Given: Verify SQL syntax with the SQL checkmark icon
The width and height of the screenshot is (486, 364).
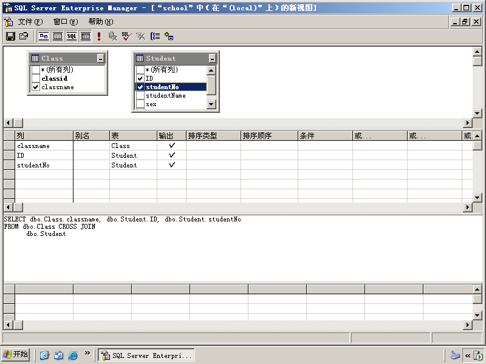Looking at the screenshot, I should coord(126,36).
